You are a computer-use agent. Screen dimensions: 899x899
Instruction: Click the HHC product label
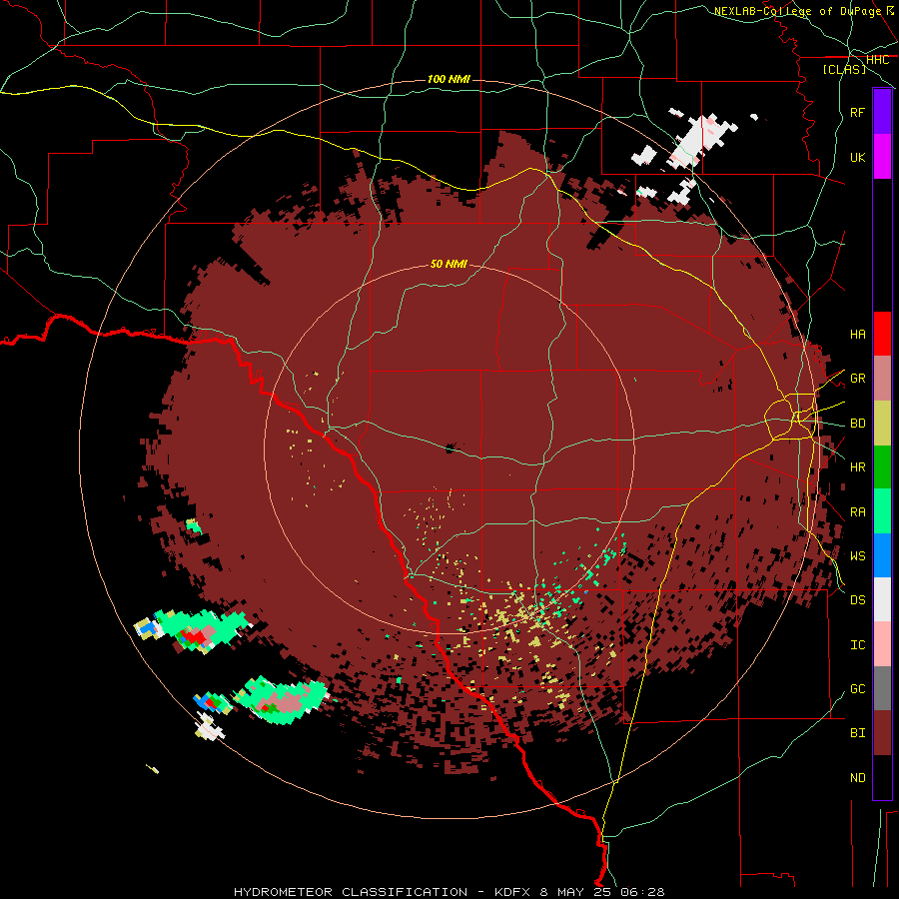877,60
